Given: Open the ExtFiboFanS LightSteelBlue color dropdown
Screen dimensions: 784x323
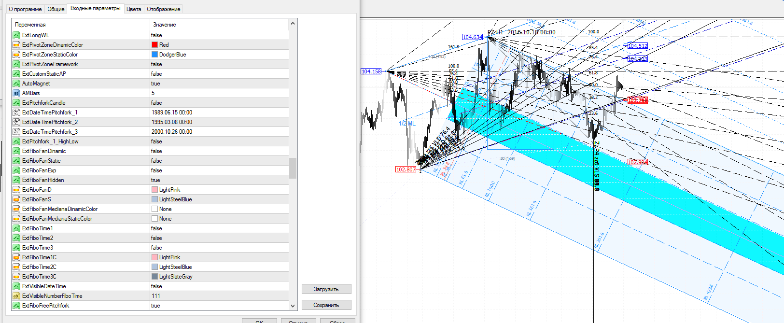Looking at the screenshot, I should 219,199.
